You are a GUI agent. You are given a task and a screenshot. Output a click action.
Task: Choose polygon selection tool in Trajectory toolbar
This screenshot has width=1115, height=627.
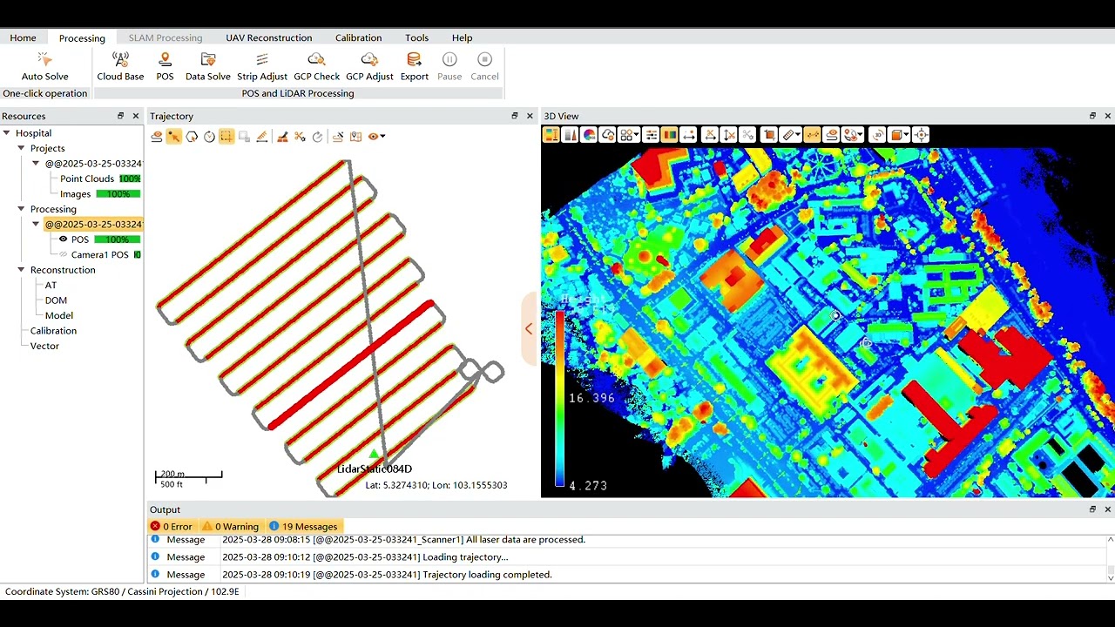click(192, 136)
